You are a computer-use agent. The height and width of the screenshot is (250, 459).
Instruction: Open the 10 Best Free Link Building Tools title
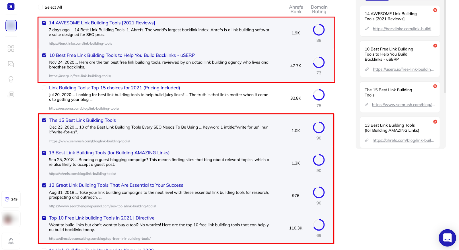[x=122, y=55]
